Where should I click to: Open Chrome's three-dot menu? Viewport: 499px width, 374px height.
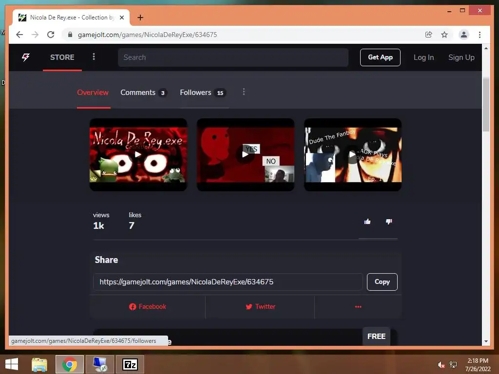[x=480, y=35]
